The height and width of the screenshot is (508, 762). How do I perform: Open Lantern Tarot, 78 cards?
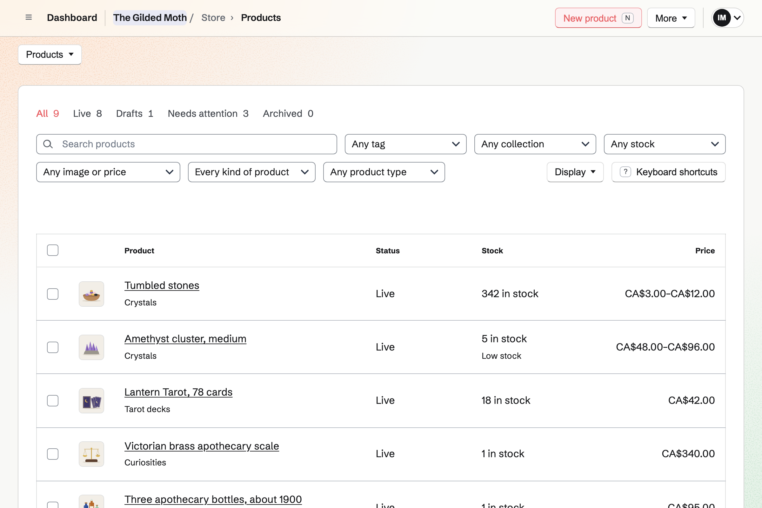coord(178,392)
